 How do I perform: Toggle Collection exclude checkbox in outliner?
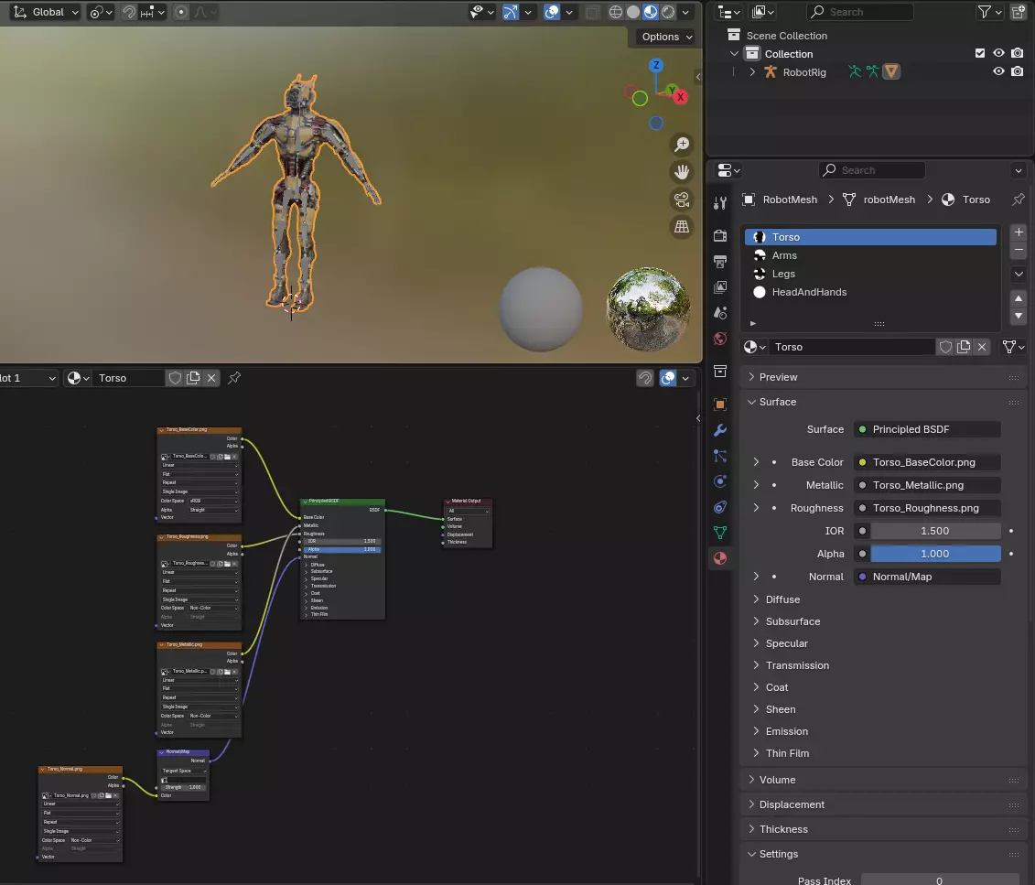pos(980,53)
